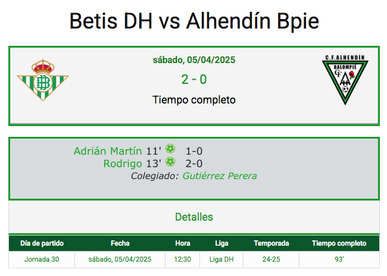The height and width of the screenshot is (276, 387).
Task: Click the Tiempo completo status text
Action: click(x=193, y=100)
